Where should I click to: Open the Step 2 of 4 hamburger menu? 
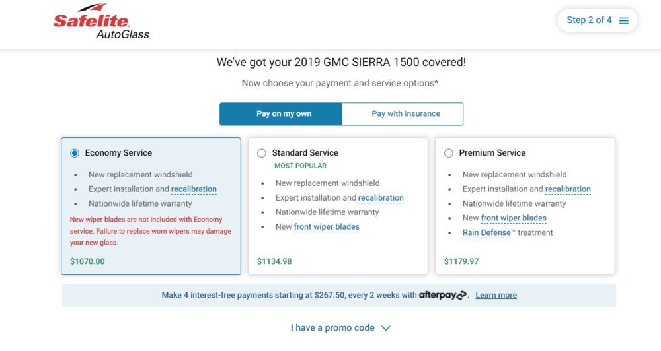pyautogui.click(x=624, y=20)
